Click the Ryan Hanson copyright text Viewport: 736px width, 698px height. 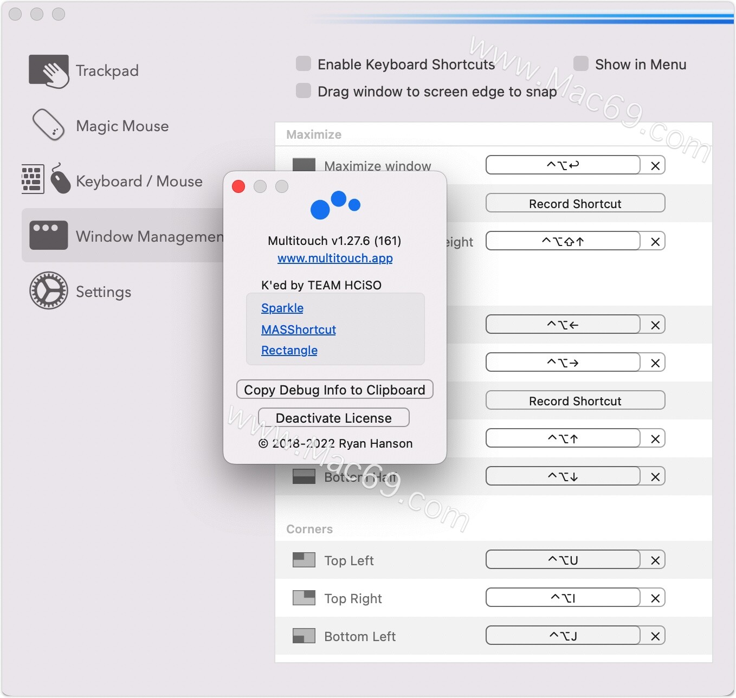click(x=335, y=443)
